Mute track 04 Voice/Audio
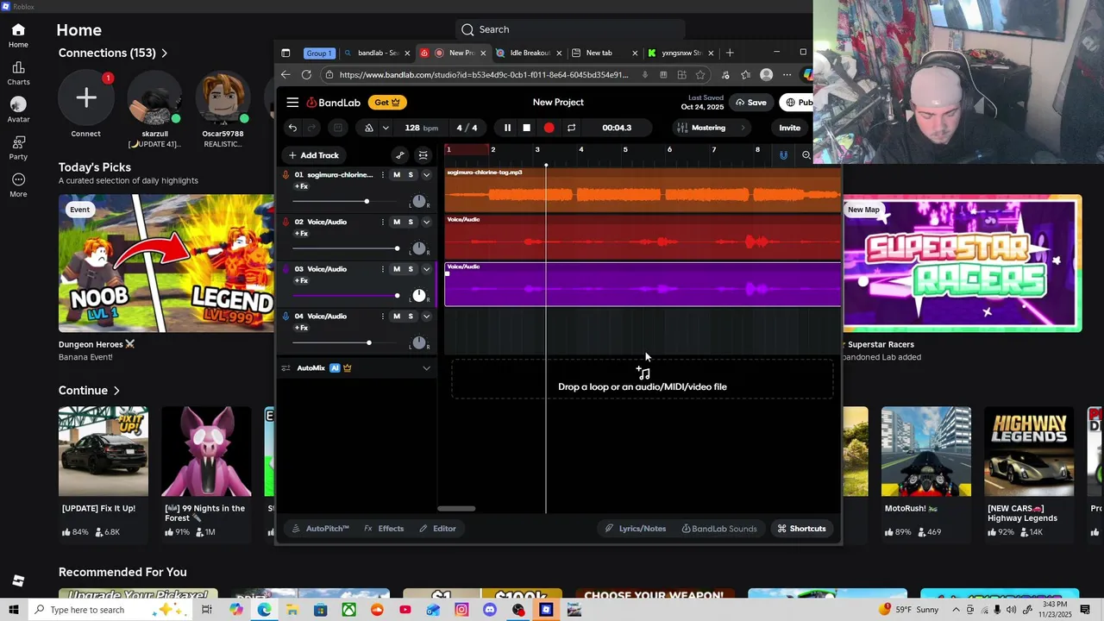 click(x=397, y=317)
